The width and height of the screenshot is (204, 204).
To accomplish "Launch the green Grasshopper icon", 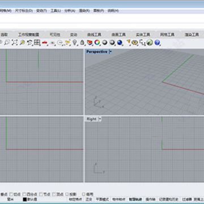I will click(150, 42).
